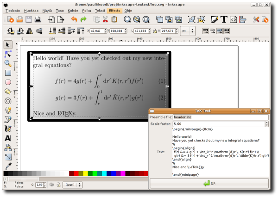Open the XML editor icon
The width and height of the screenshot is (278, 197).
click(233, 19)
